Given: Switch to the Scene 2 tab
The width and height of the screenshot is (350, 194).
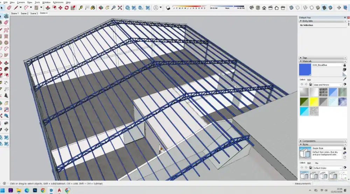Looking at the screenshot, I should [x=24, y=13].
